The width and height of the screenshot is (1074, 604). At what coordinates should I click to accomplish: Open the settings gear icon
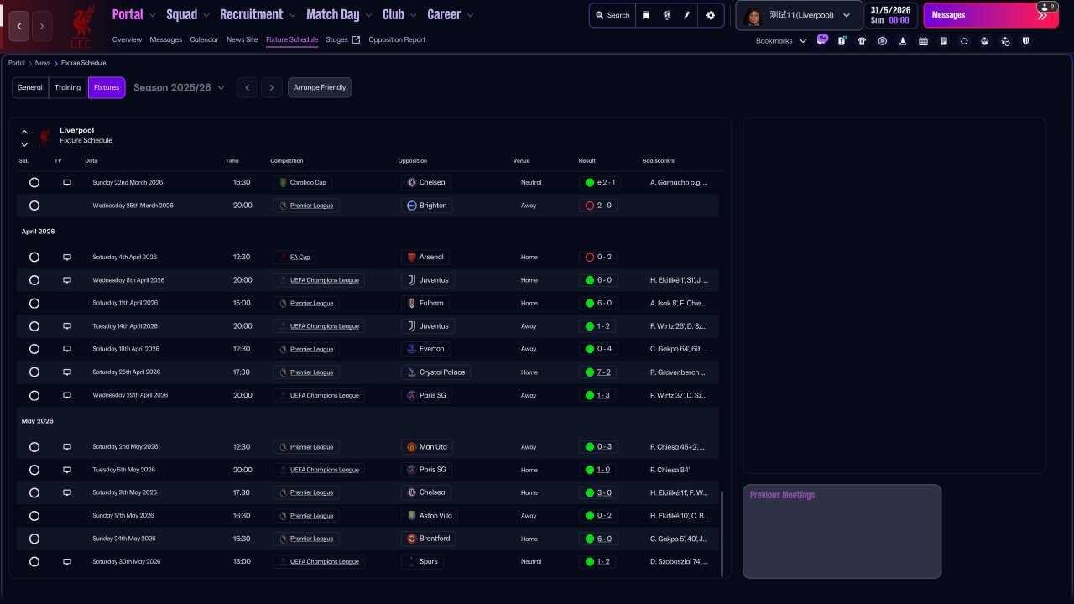711,15
